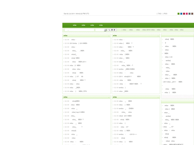Open sidebar entry 'mba | 23'
The width and height of the screenshot is (194, 145).
[169, 57]
